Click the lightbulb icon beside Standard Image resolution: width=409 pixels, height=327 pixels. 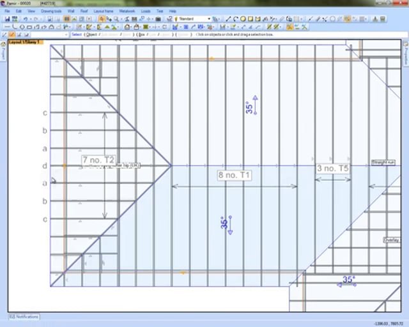tap(176, 19)
